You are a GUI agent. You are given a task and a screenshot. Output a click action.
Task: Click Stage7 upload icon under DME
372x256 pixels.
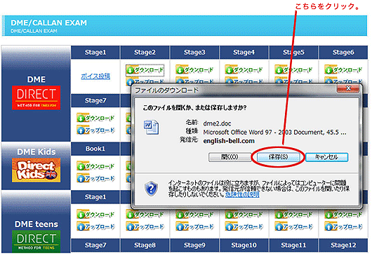point(81,130)
